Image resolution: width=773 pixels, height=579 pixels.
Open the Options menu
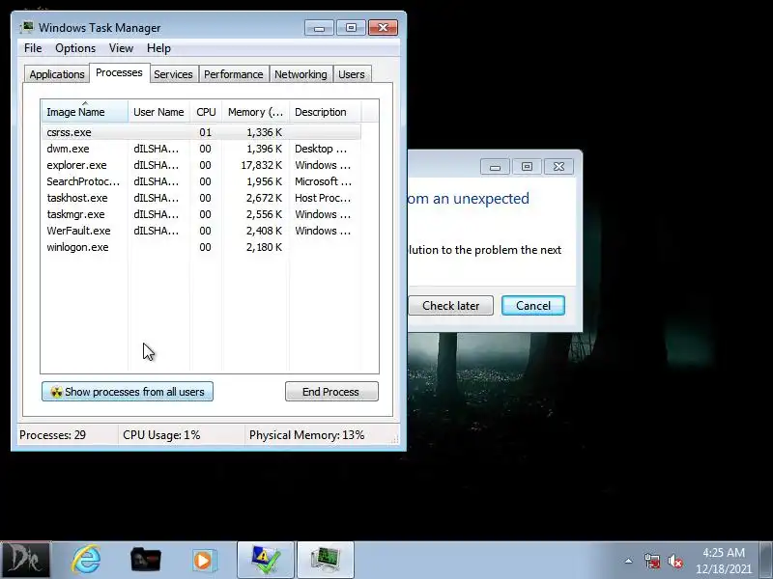tap(75, 48)
